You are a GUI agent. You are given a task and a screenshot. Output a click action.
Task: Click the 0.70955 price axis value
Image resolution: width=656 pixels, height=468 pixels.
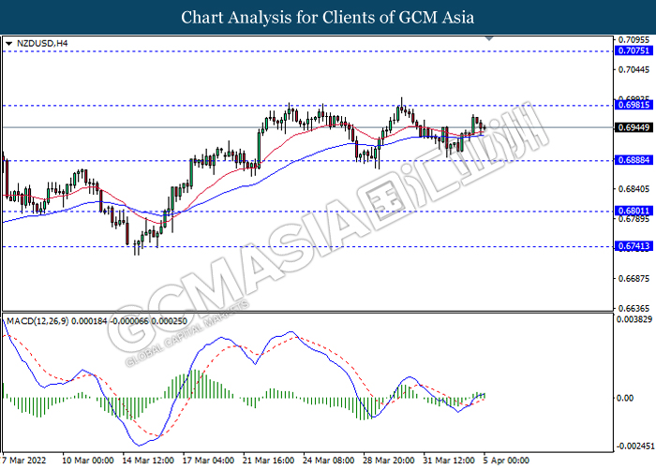[634, 40]
